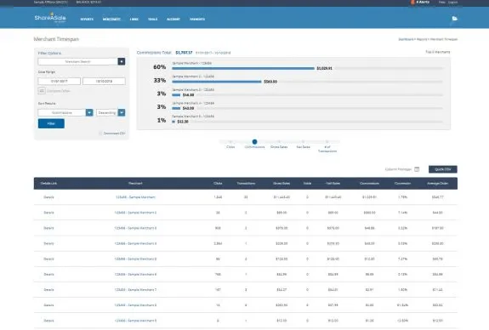The image size is (489, 330).
Task: Click the start date input field
Action: coord(59,81)
